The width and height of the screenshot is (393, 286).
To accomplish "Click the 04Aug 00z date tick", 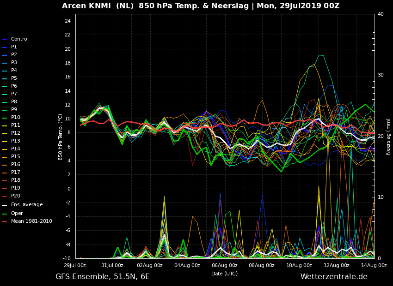I will 187,265.
